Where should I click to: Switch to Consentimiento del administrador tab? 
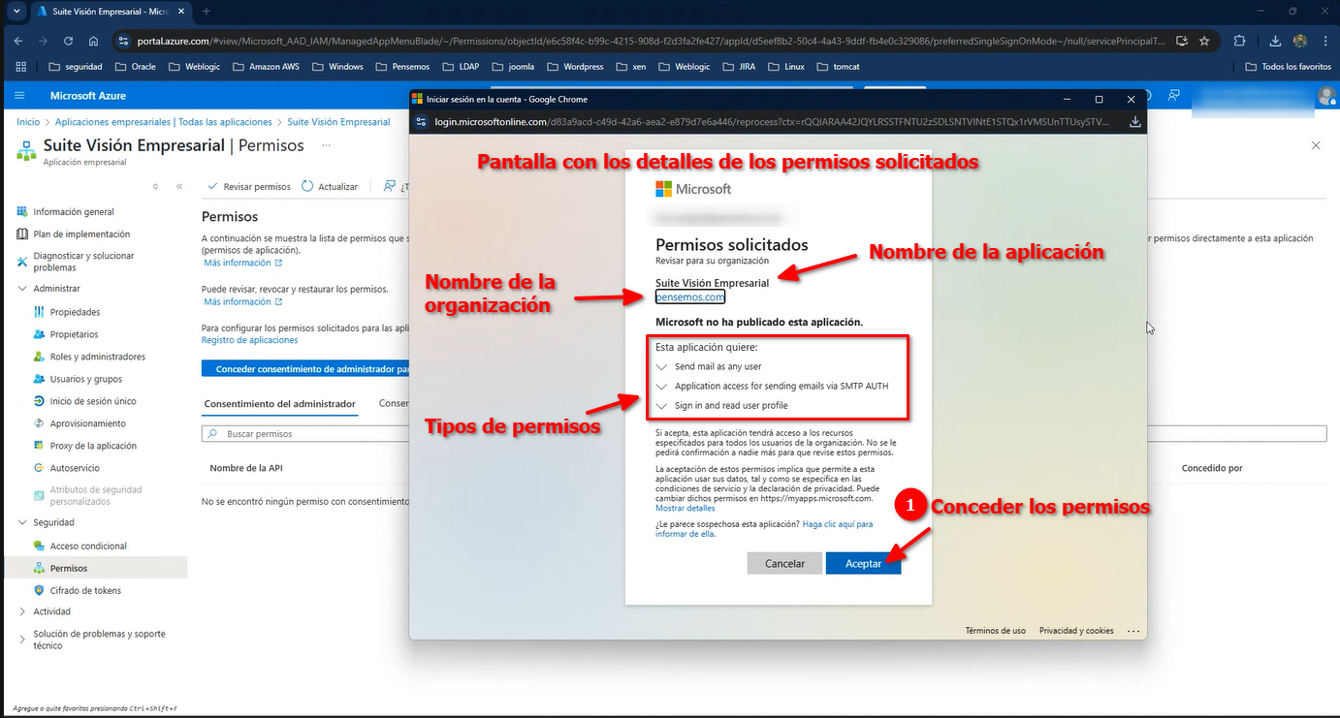point(279,404)
